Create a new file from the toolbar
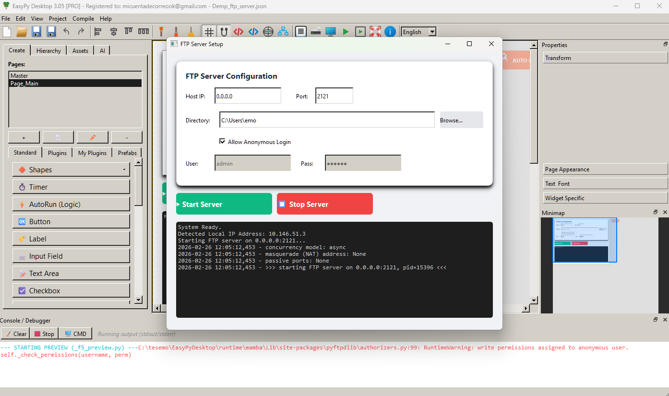 [7, 32]
